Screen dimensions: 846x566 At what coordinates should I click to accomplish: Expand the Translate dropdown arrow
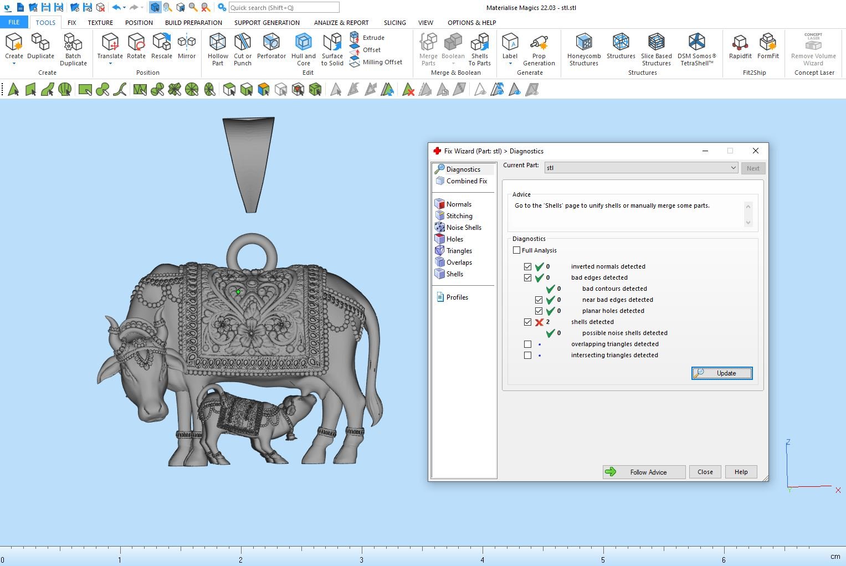(110, 64)
